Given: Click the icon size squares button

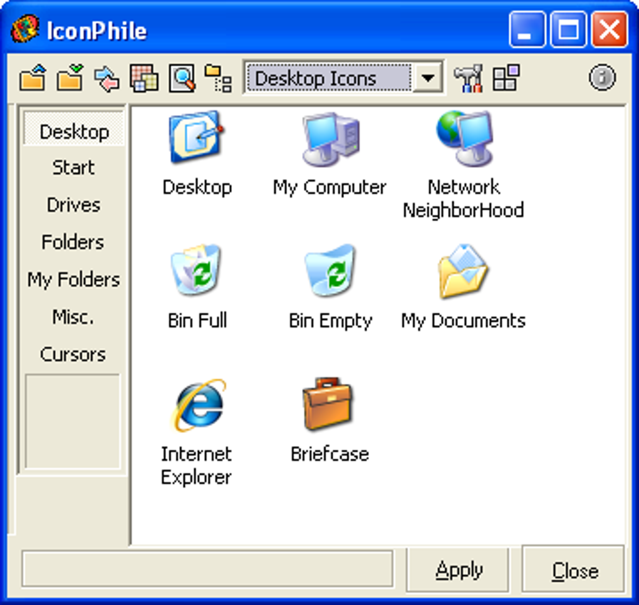Looking at the screenshot, I should [506, 78].
